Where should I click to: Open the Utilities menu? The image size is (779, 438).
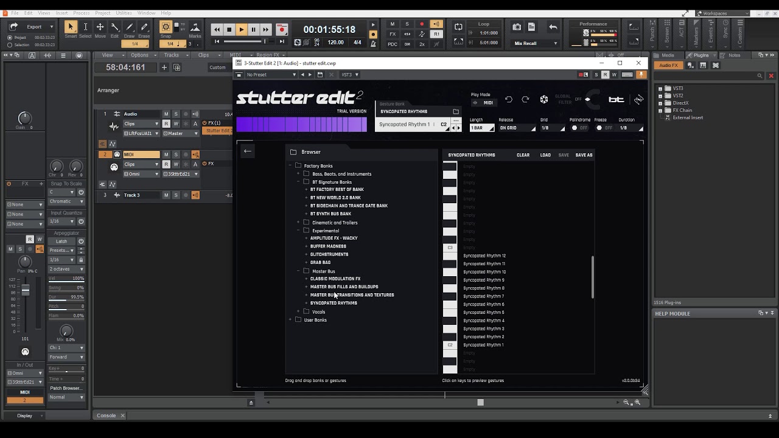(x=124, y=13)
